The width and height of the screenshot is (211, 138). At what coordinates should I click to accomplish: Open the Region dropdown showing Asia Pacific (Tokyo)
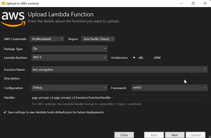tap(98, 39)
